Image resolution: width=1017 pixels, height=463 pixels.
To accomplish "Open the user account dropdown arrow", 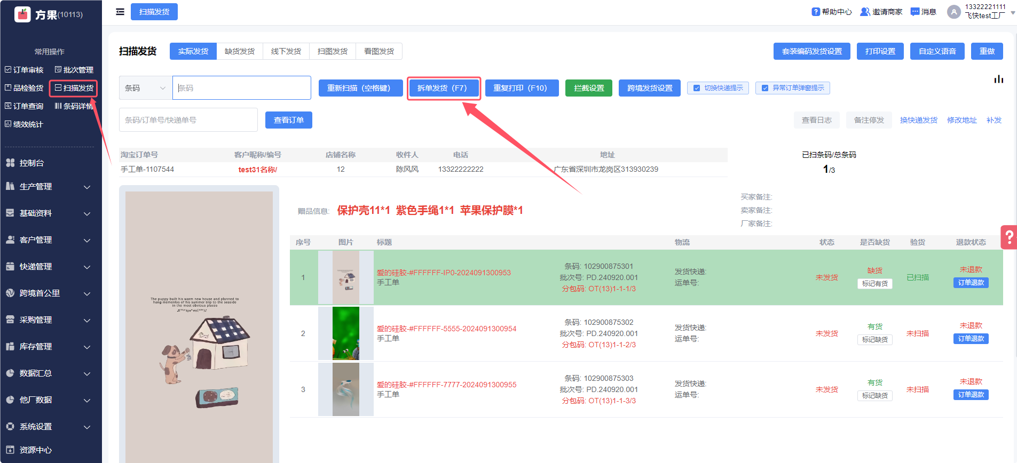I will click(x=1013, y=12).
